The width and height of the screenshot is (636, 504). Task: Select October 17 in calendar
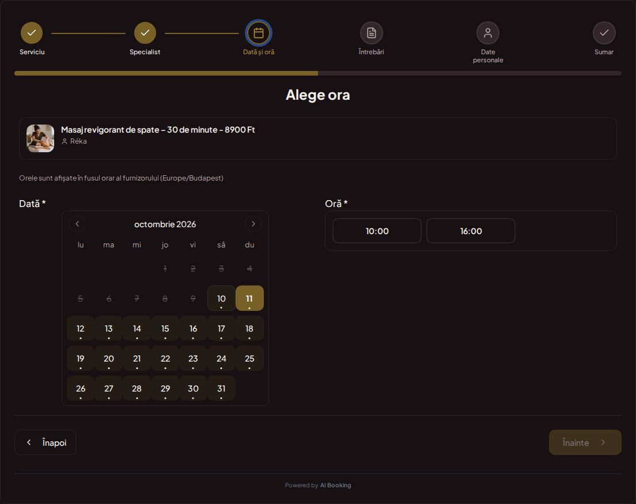[x=221, y=329]
